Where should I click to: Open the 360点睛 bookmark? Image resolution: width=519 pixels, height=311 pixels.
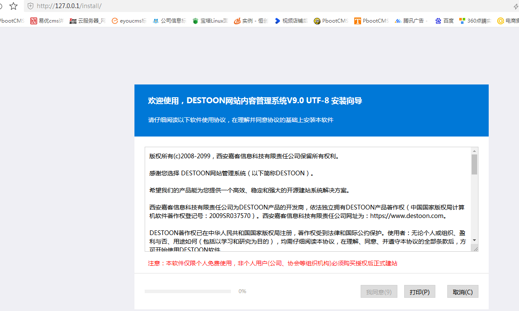(x=475, y=20)
